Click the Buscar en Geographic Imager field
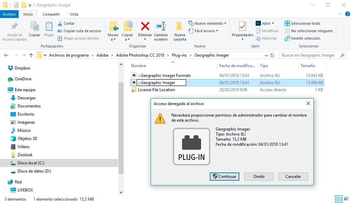 (313, 55)
